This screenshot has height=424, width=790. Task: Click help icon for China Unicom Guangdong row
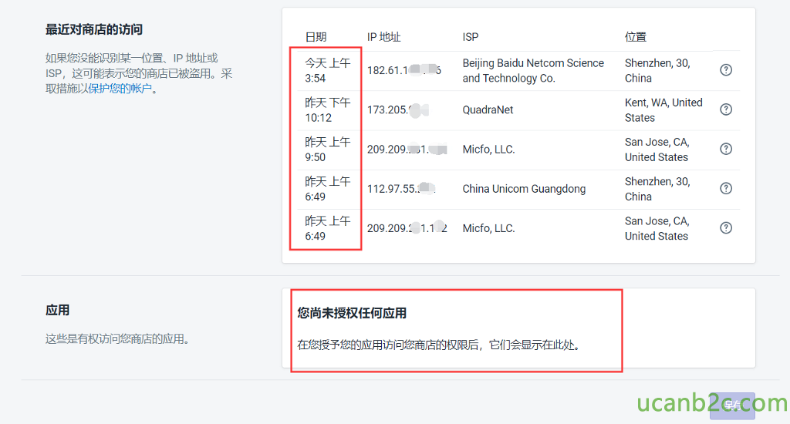(725, 188)
